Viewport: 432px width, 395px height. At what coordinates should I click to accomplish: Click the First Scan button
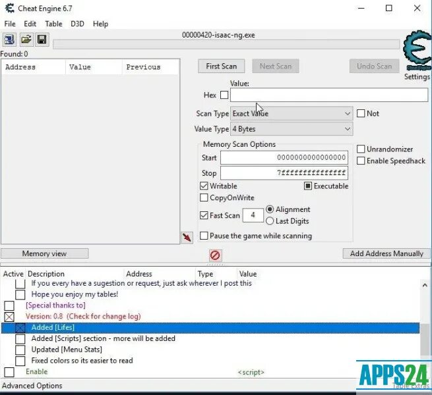(221, 66)
